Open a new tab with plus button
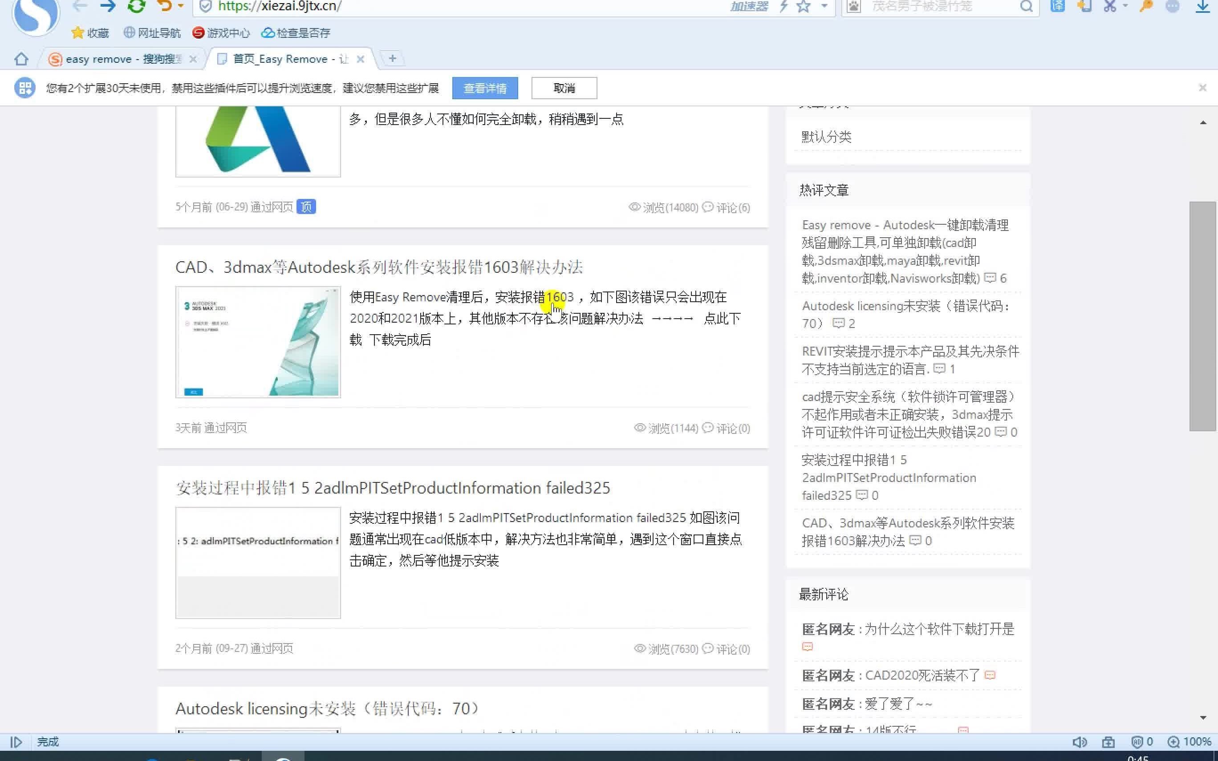 [x=393, y=58]
